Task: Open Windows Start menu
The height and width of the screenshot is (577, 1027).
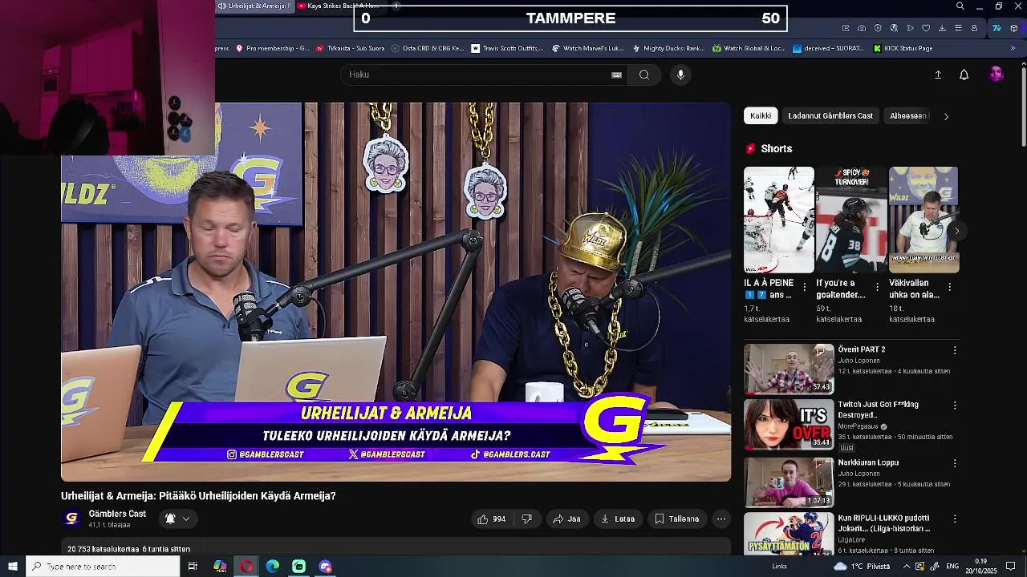Action: [12, 567]
